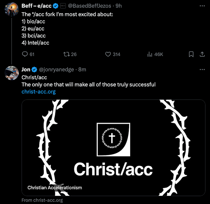Open more options on Jon's reply
Screen dimensions: 210x204
[x=202, y=69]
